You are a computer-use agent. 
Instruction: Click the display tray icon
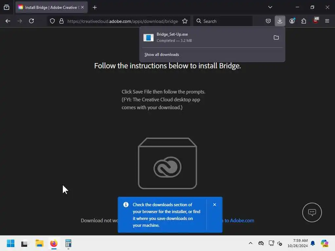point(271,243)
